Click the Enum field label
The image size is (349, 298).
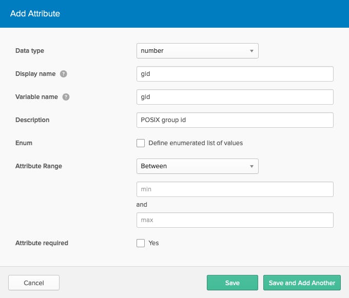pos(24,143)
